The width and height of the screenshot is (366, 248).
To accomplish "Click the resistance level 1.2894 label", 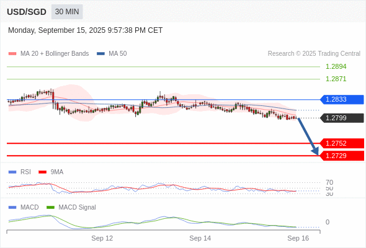I will coord(336,66).
